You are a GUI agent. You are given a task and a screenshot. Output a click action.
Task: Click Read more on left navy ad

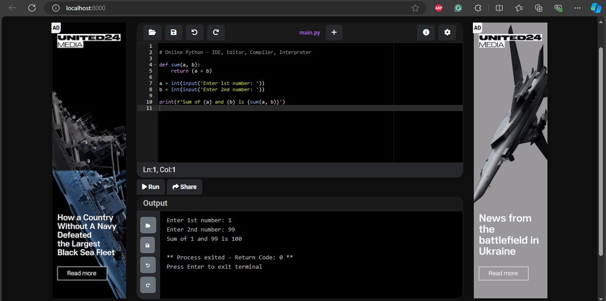(82, 273)
